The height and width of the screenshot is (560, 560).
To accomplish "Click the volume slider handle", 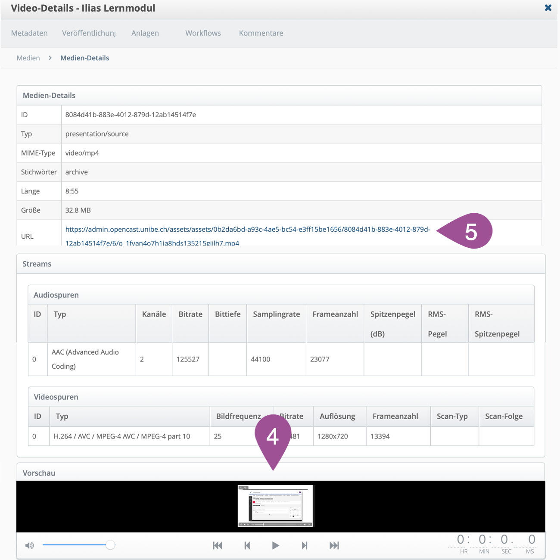I will [110, 545].
